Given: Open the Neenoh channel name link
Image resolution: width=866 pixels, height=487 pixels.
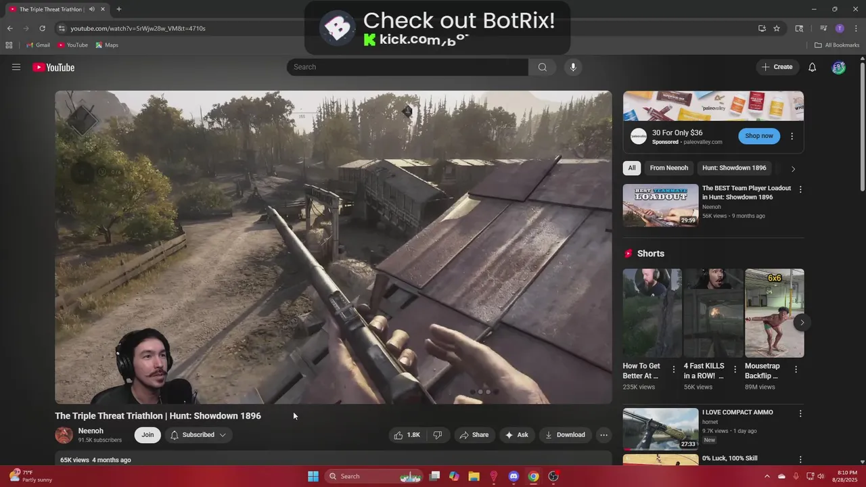Looking at the screenshot, I should tap(91, 431).
